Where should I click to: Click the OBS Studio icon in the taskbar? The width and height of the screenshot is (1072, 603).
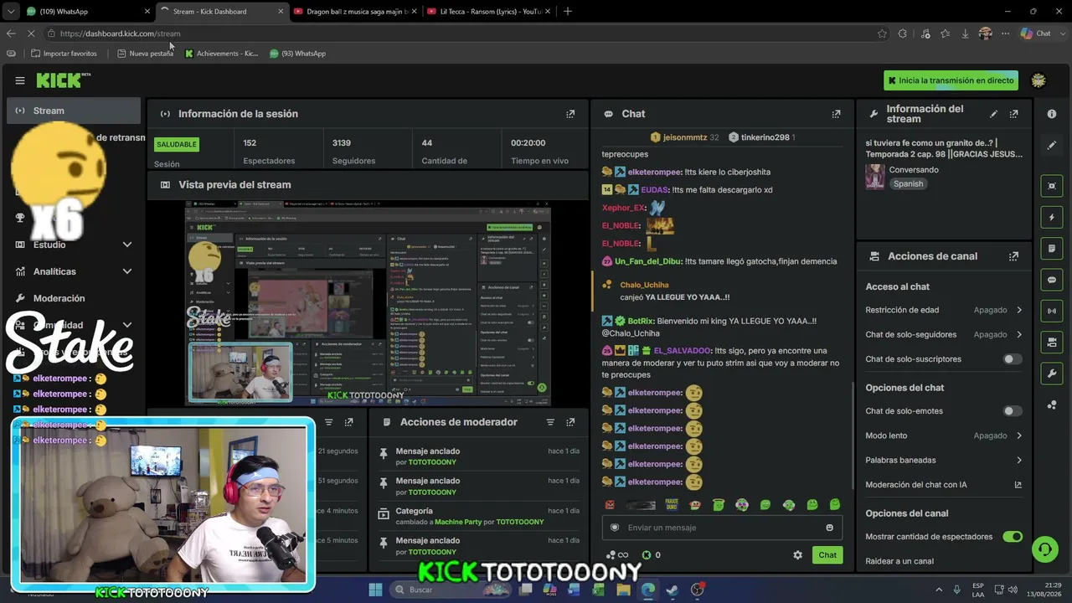click(697, 590)
